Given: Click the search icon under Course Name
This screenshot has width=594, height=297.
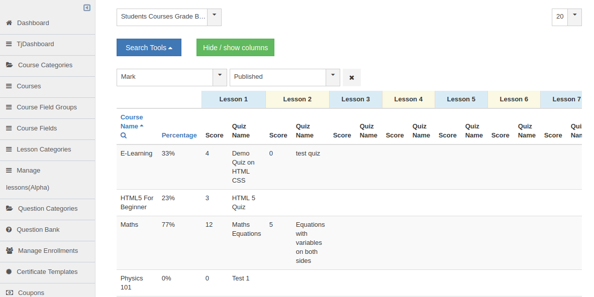Looking at the screenshot, I should tap(124, 135).
